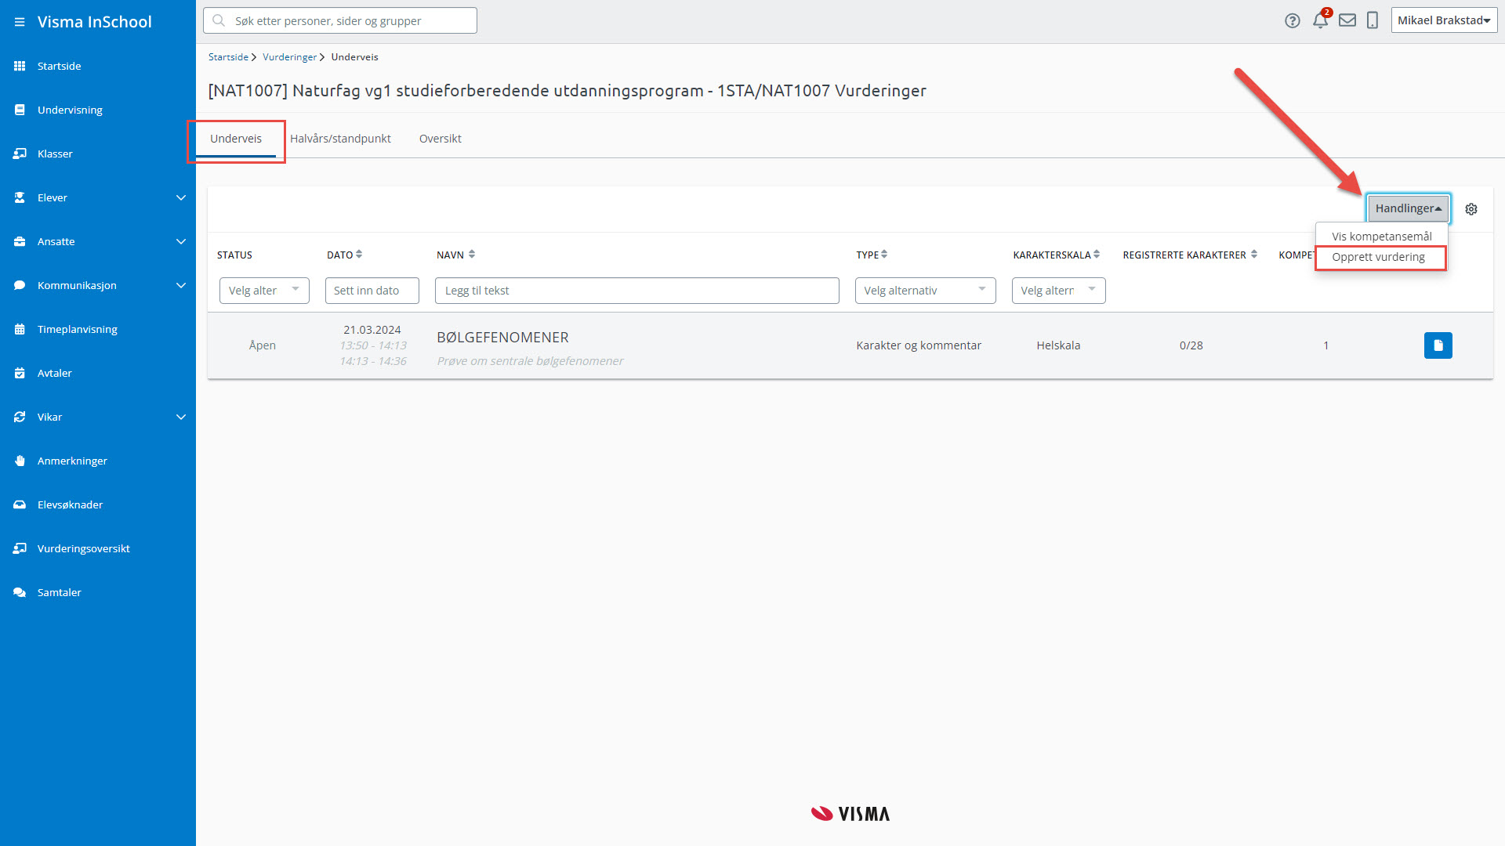Expand Elever sidebar submenu
The height and width of the screenshot is (846, 1505).
click(181, 197)
